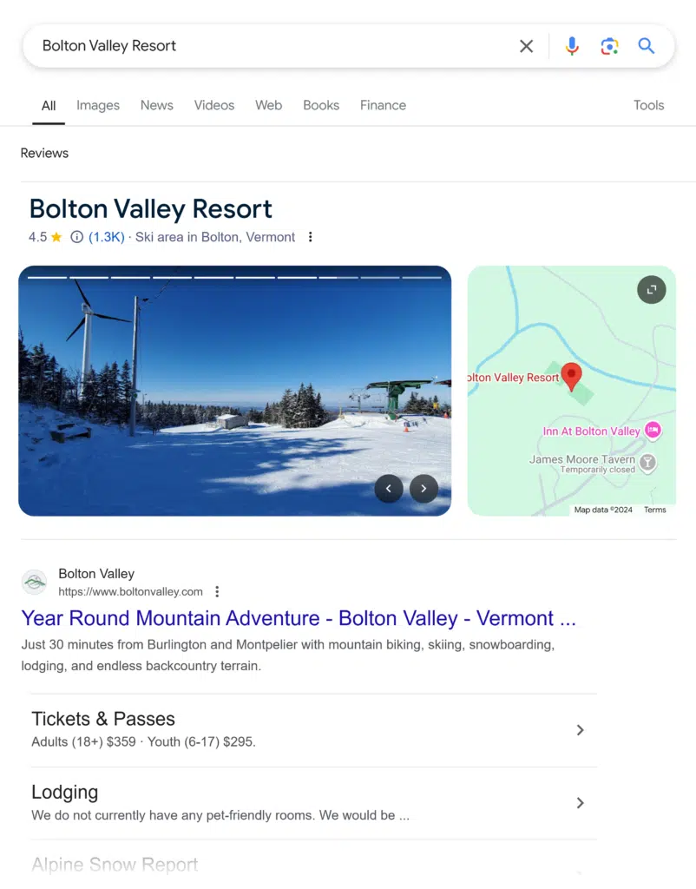Switch to the Images tab
Image resolution: width=696 pixels, height=889 pixels.
(98, 105)
